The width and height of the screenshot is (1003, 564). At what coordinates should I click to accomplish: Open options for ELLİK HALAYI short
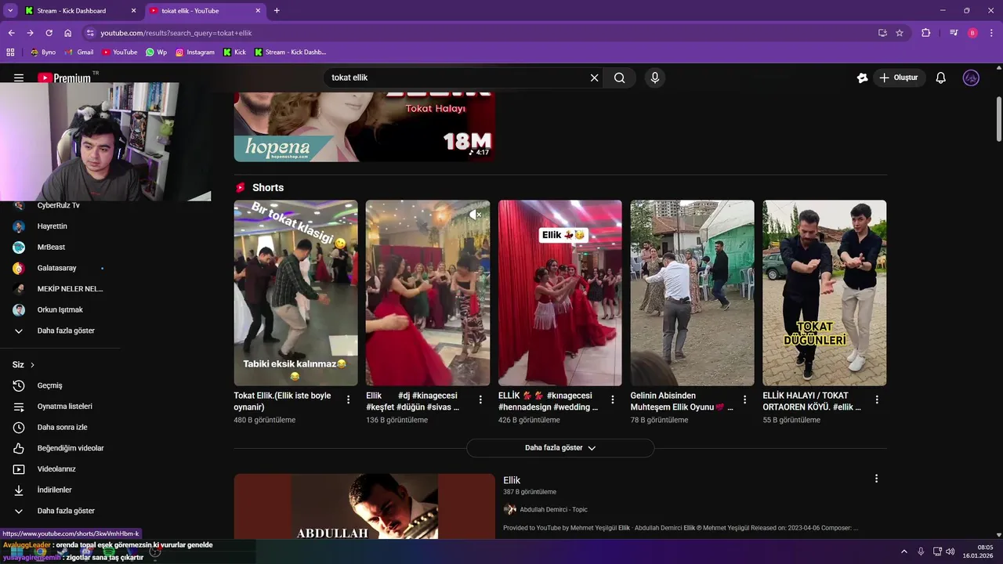[877, 399]
